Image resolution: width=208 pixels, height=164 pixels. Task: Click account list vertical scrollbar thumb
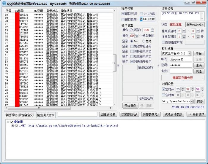[115, 63]
